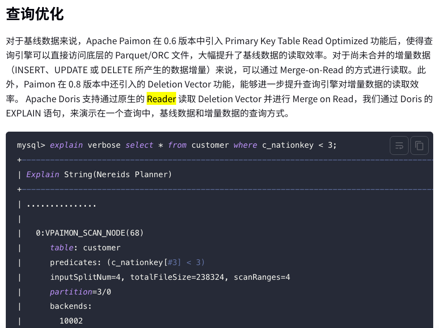Image resolution: width=439 pixels, height=328 pixels.
Task: Click the scanRanges=4 text
Action: [x=262, y=277]
